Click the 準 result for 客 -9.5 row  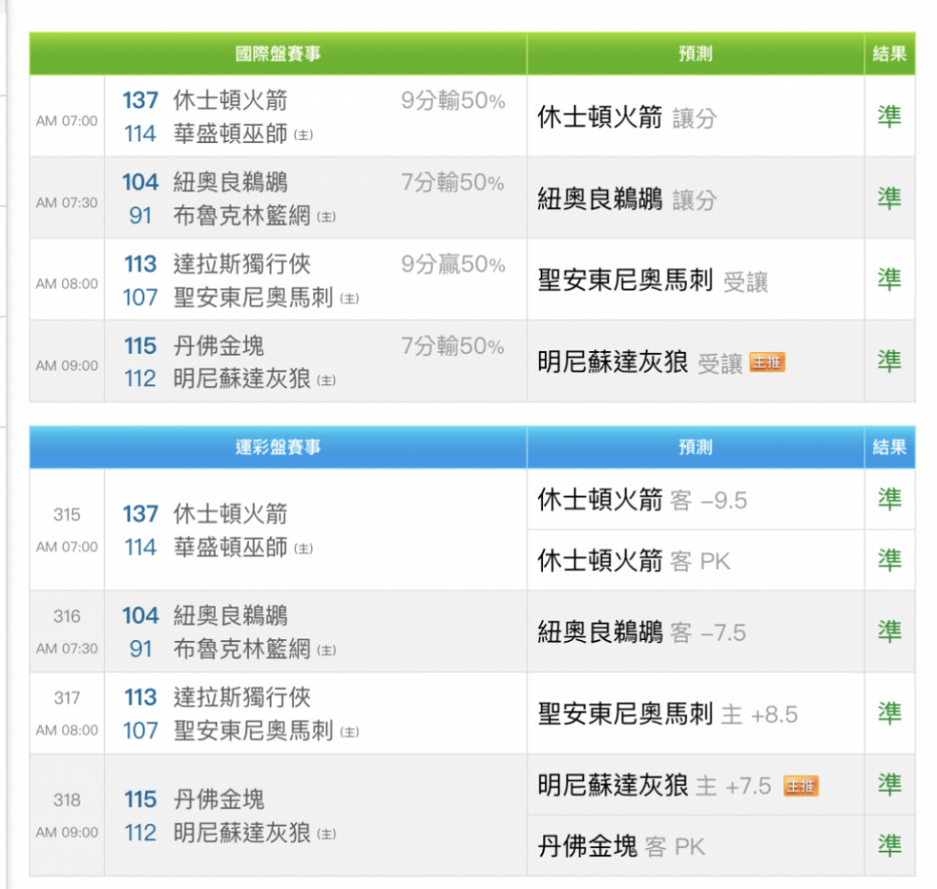point(889,499)
